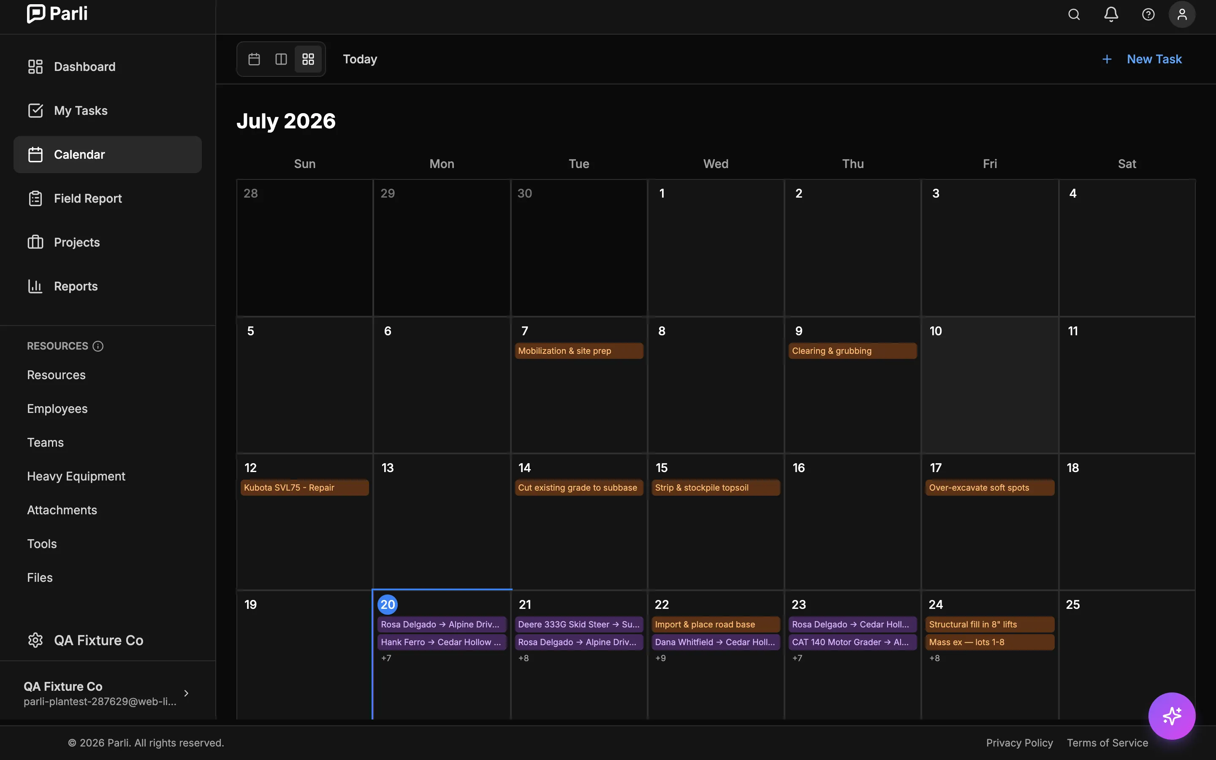
Task: Open the Resources link
Action: point(56,375)
